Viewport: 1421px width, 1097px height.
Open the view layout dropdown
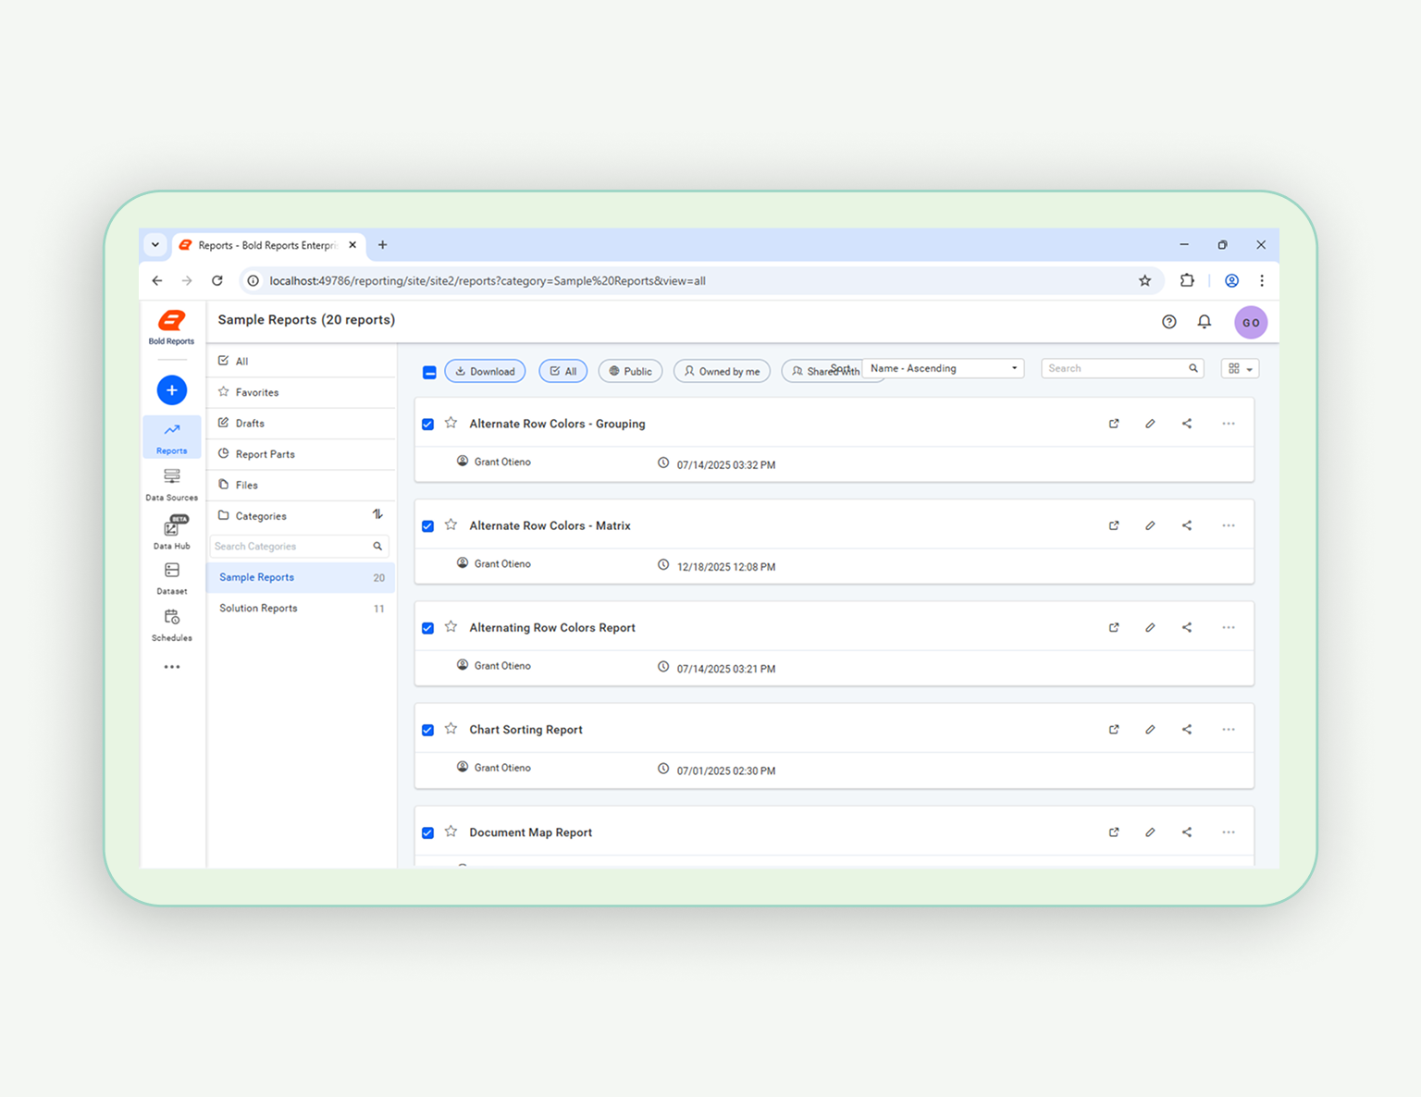tap(1240, 367)
